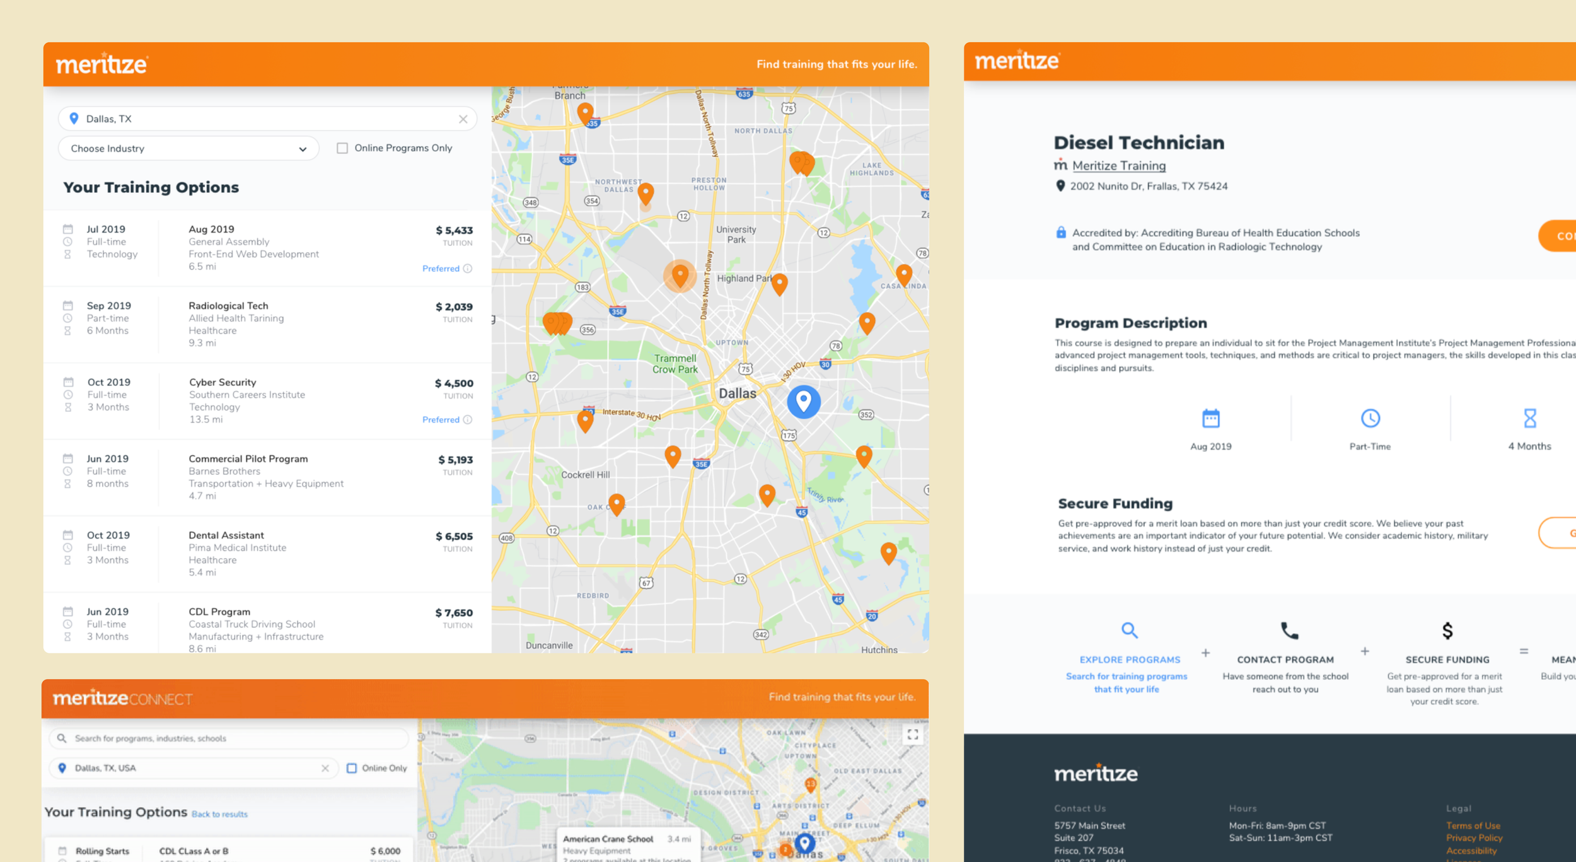Viewport: 1576px width, 862px height.
Task: Toggle the Online Only checkbox
Action: tap(352, 768)
